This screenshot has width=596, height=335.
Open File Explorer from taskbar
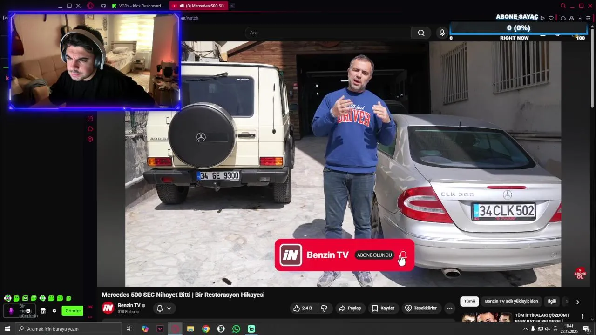click(x=190, y=329)
